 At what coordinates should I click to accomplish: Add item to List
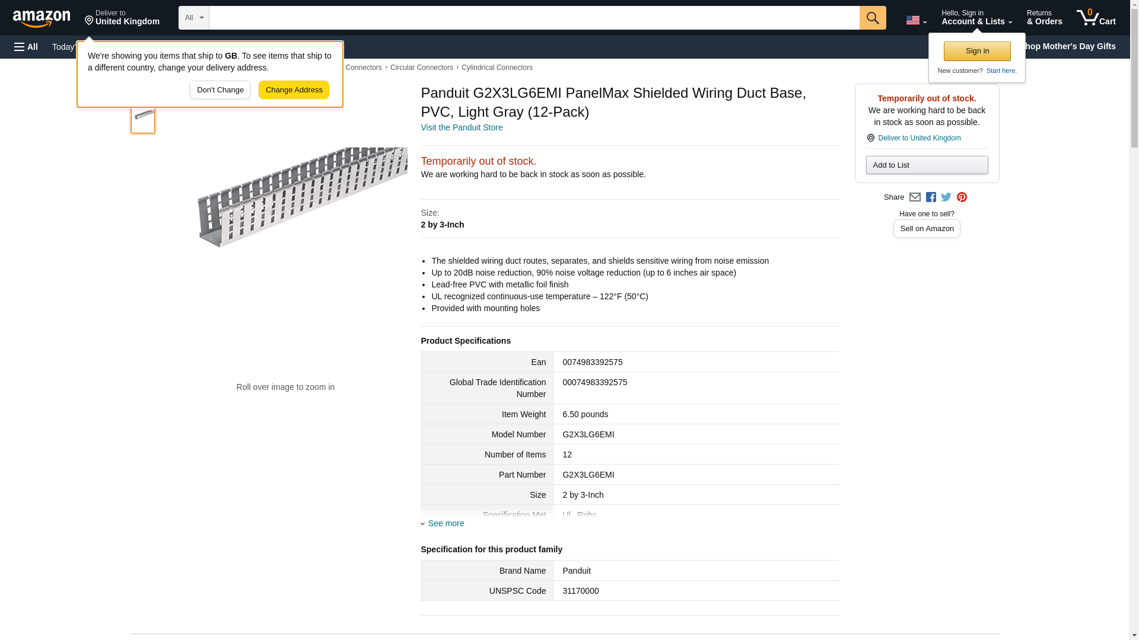coord(926,165)
